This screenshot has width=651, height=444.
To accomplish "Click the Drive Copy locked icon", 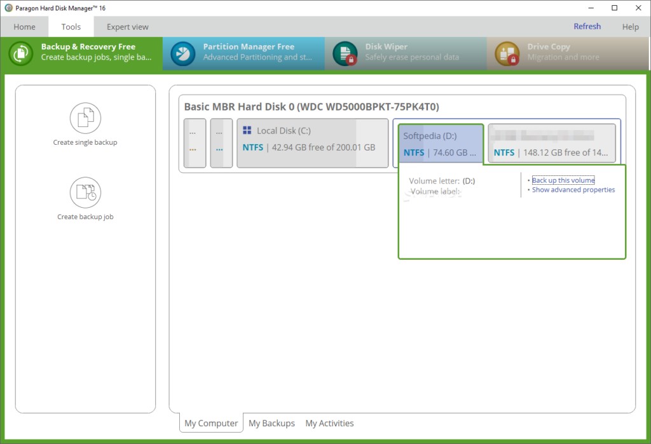I will pos(507,53).
